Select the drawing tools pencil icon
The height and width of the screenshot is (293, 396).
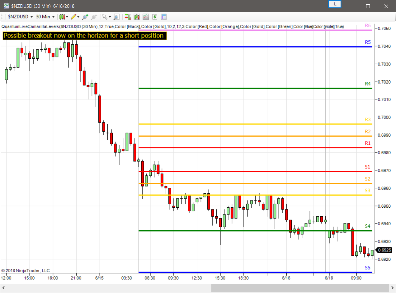tap(73, 17)
